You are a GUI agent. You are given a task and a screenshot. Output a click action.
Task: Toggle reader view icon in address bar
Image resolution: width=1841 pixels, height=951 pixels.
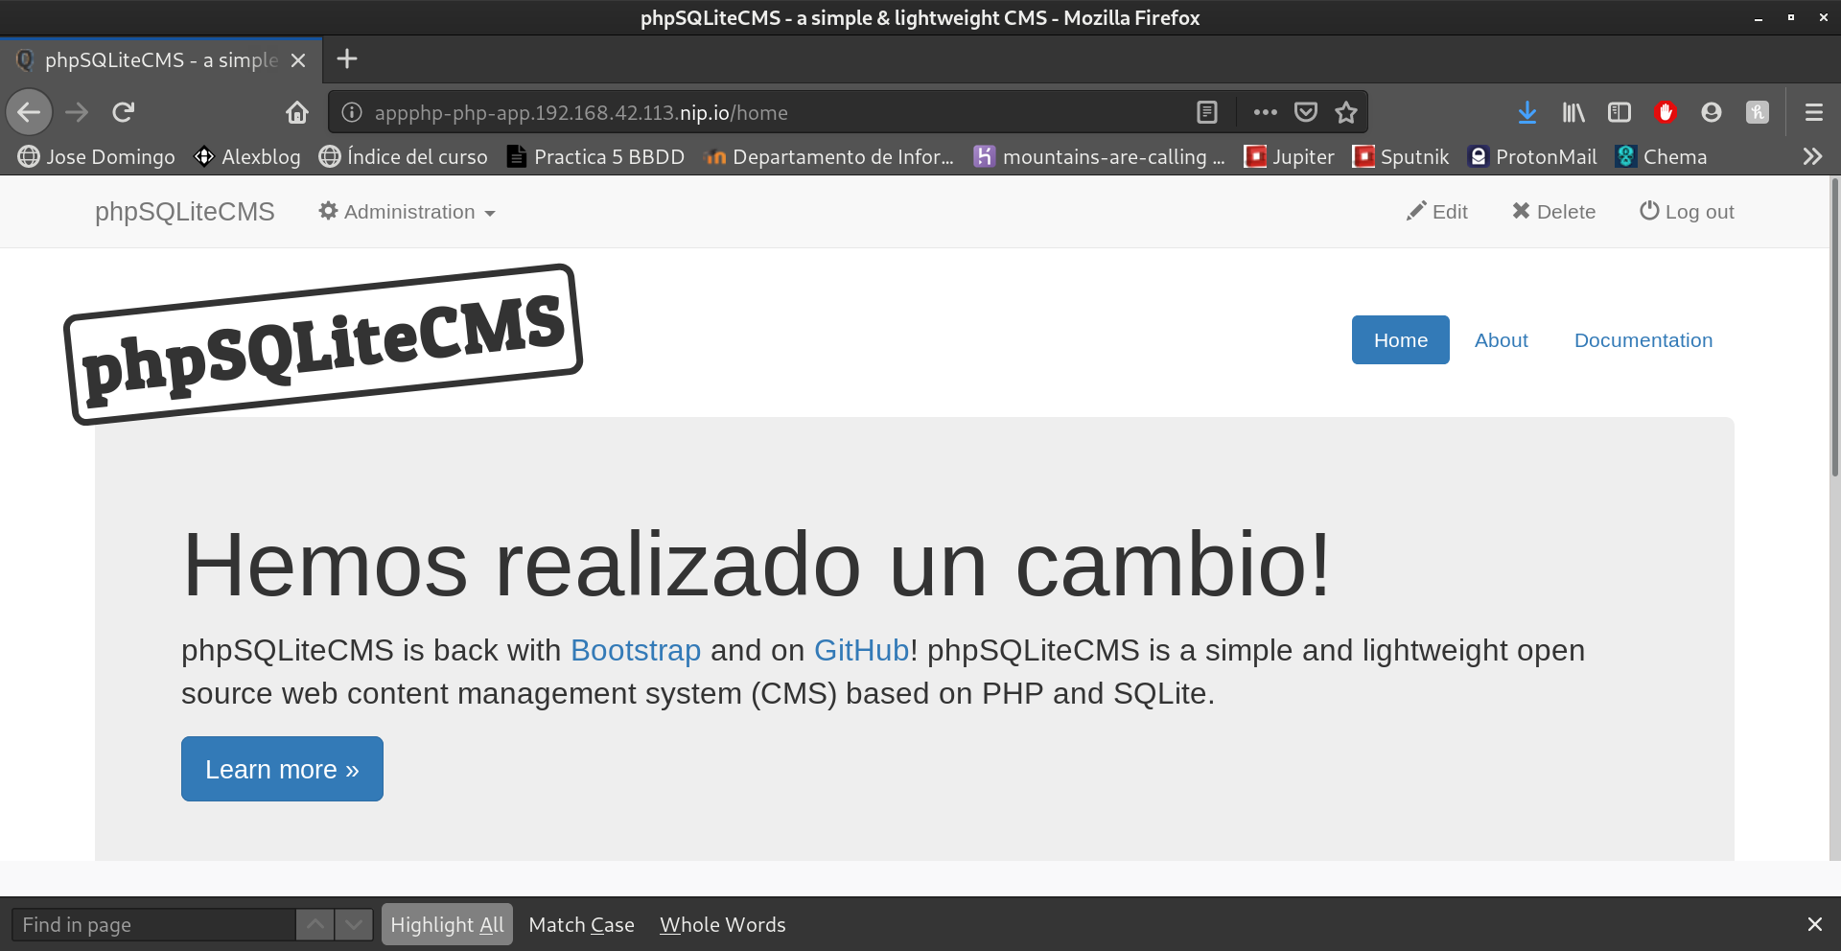1207,112
